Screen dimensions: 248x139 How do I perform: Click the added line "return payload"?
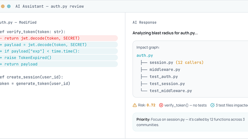point(59,64)
